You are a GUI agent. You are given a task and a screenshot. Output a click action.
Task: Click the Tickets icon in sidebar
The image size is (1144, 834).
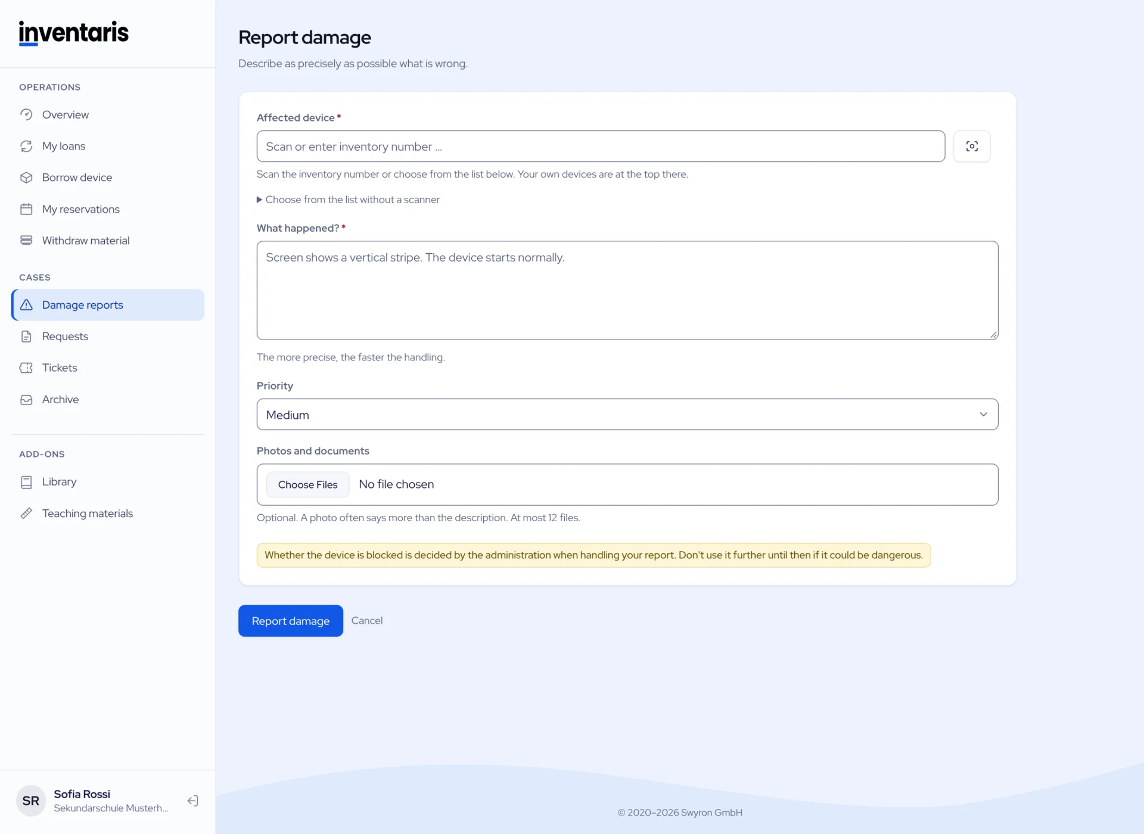point(26,368)
